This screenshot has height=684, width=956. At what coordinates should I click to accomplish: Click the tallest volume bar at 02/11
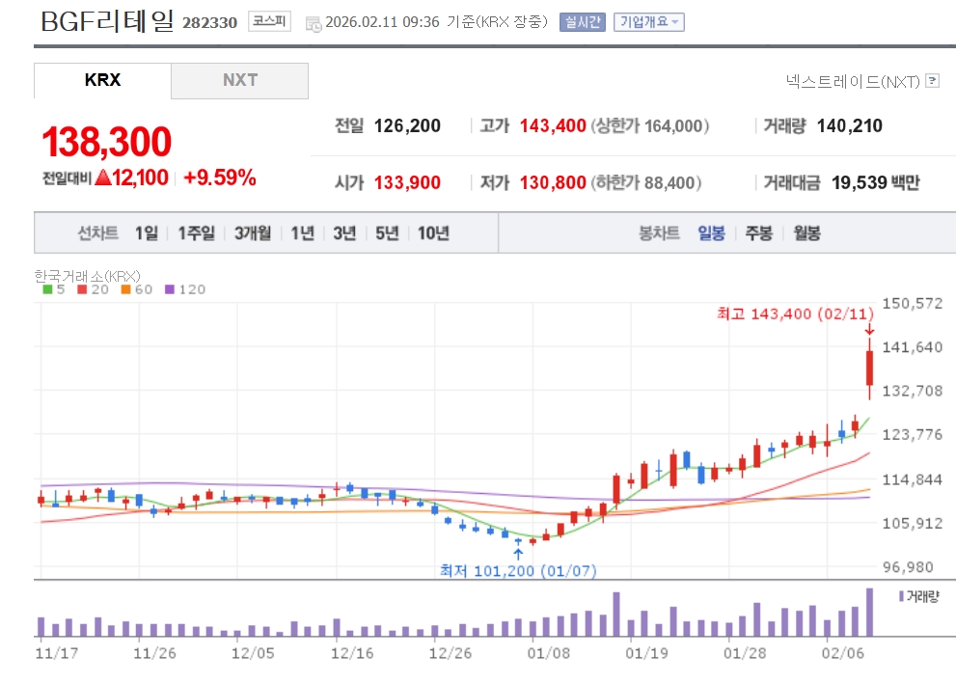[x=869, y=612]
